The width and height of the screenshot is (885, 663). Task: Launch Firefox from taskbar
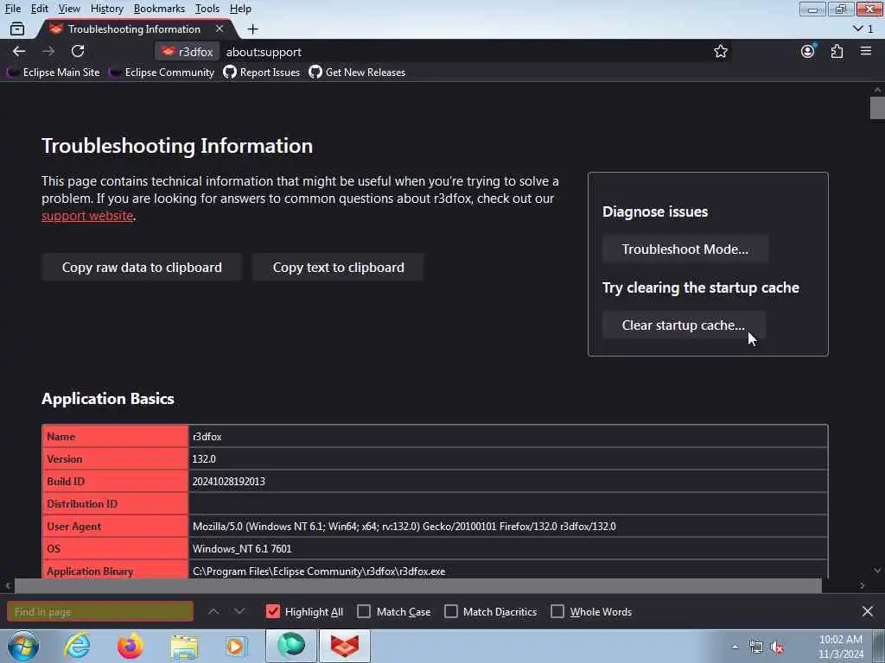(130, 646)
